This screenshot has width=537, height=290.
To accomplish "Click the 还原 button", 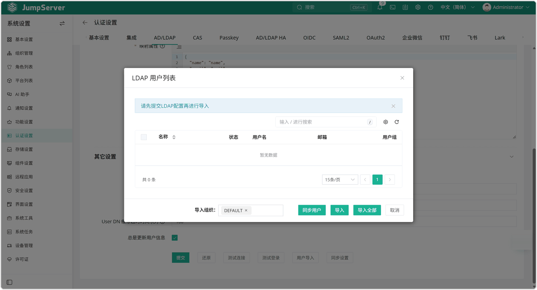I will pos(206,258).
